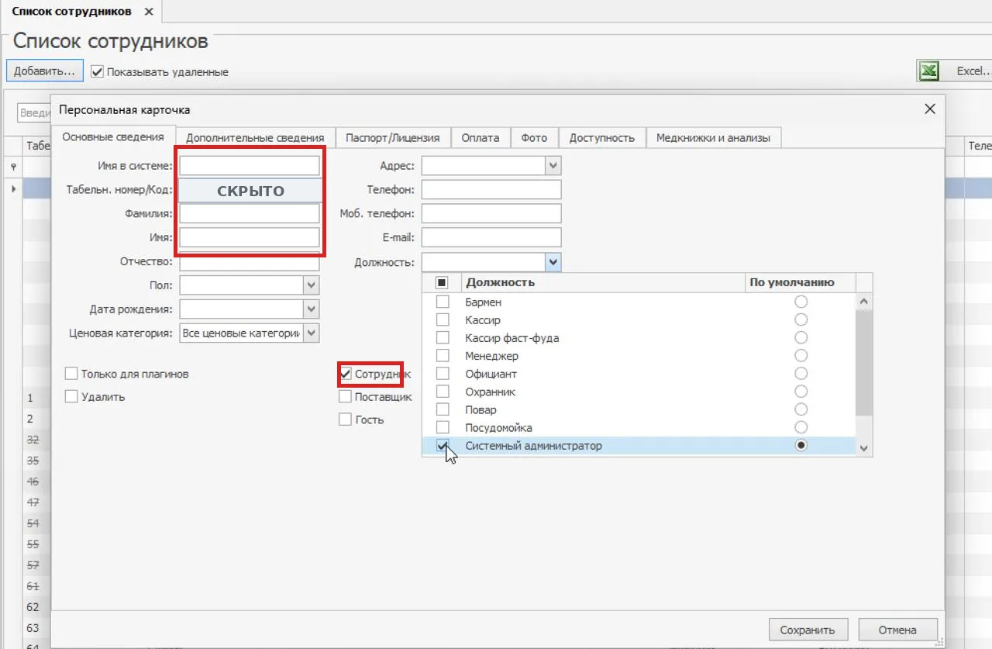
Task: Open the Паспорт/Лицензия tab
Action: click(393, 138)
